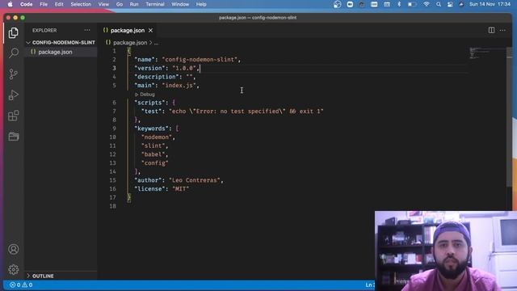Collapse the CONFIG-NODEMON-SLINT folder
517x291 pixels.
coord(61,43)
